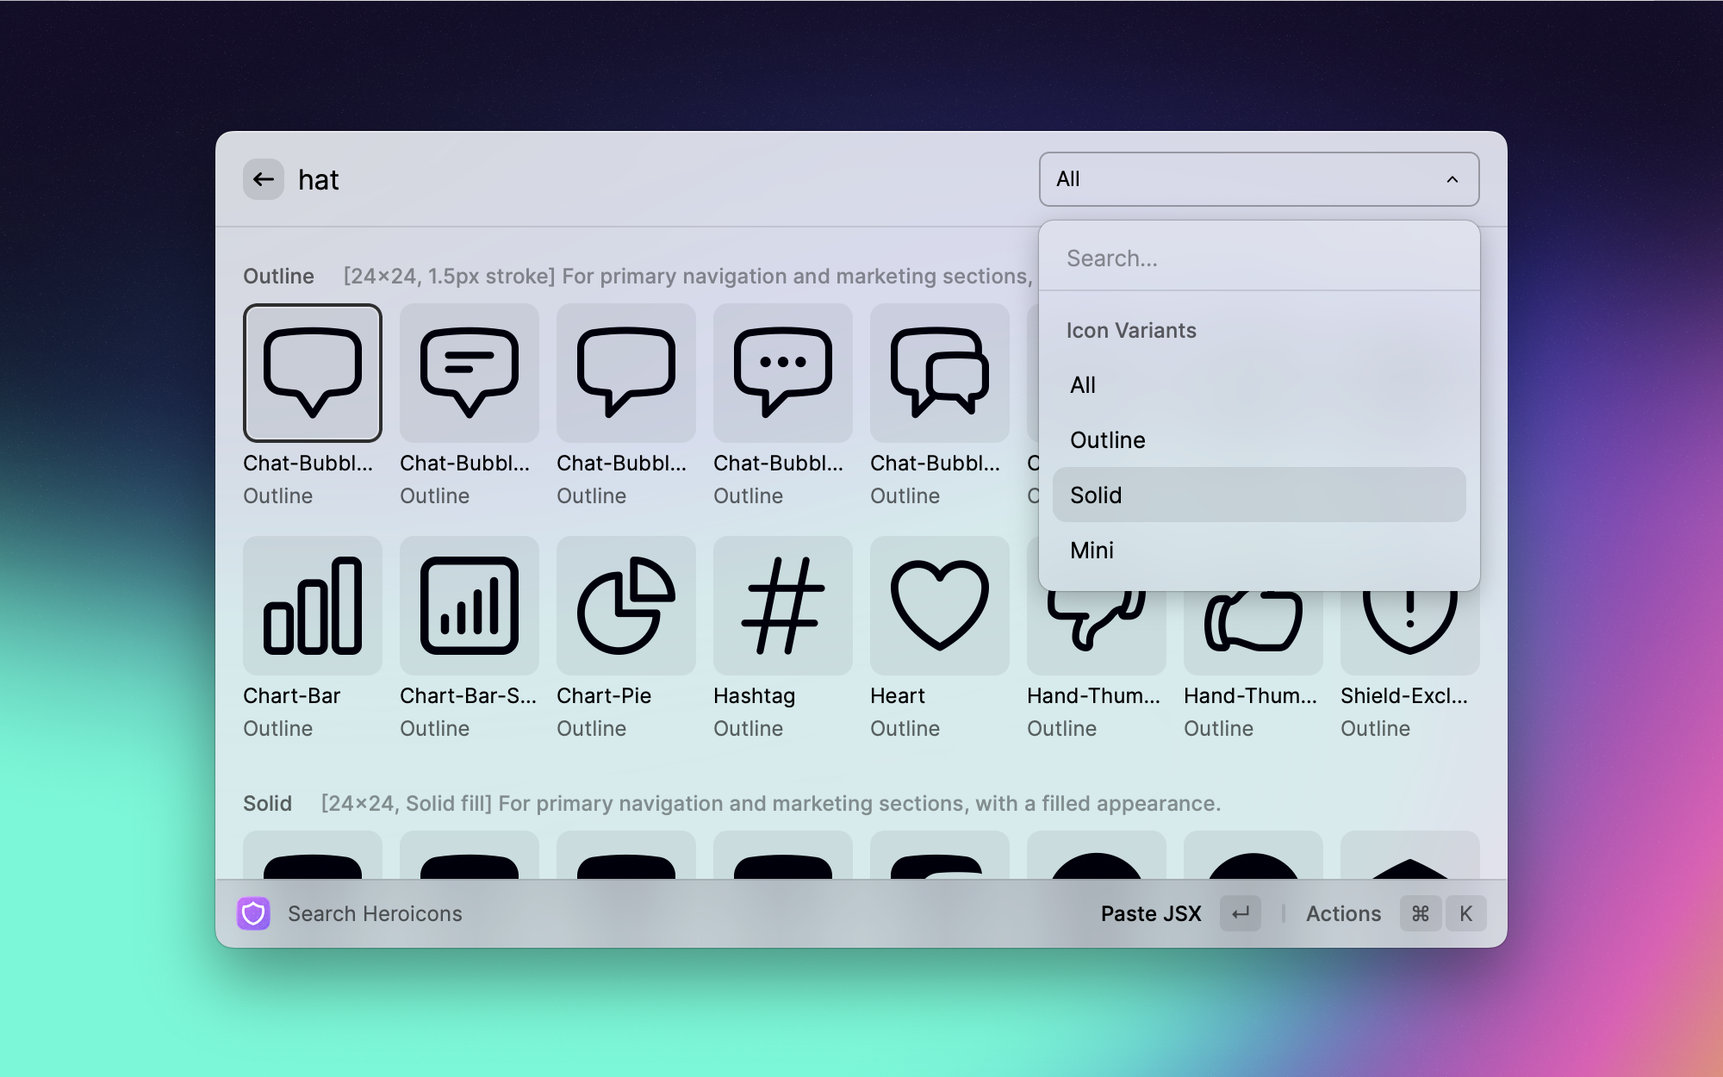The image size is (1723, 1077).
Task: Click the dropdown chevron arrow
Action: pos(1452,179)
